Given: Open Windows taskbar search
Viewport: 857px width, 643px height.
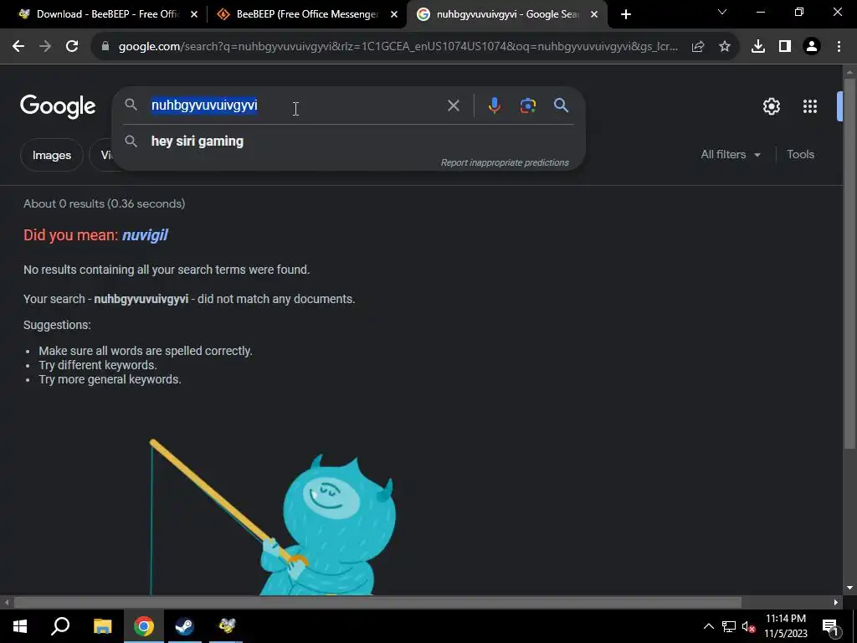Looking at the screenshot, I should pyautogui.click(x=60, y=626).
